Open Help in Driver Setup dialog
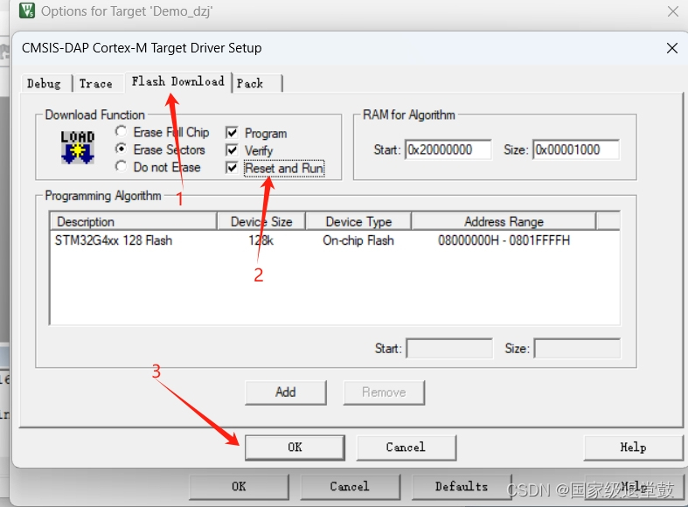Viewport: 688px width, 507px height. coord(633,448)
